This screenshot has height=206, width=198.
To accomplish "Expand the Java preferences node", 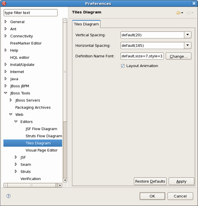I will [x=5, y=79].
